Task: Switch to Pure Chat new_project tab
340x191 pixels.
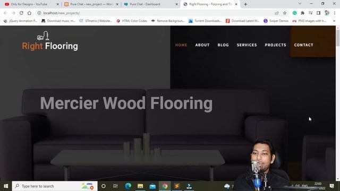Action: pyautogui.click(x=91, y=4)
